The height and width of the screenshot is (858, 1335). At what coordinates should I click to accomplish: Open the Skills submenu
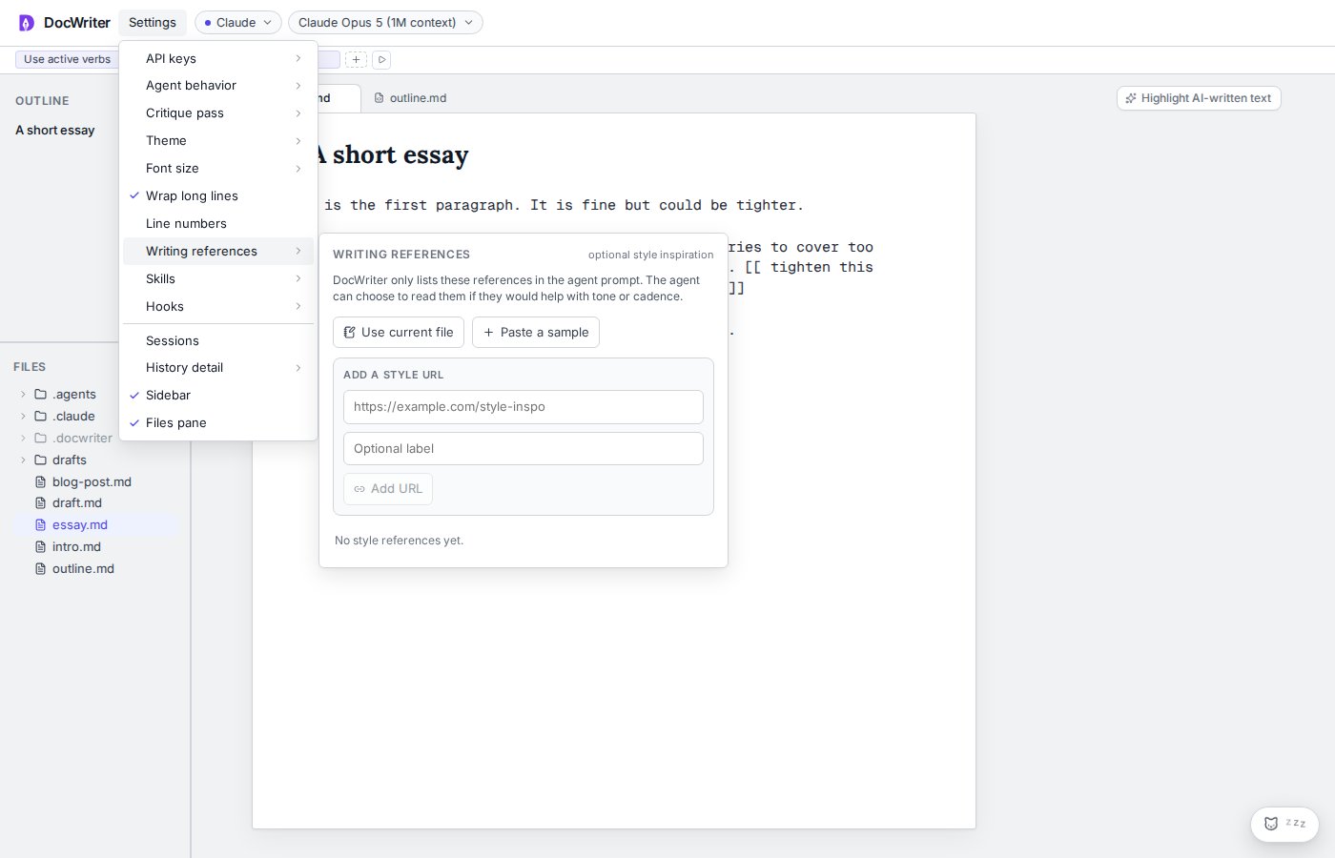tap(218, 279)
